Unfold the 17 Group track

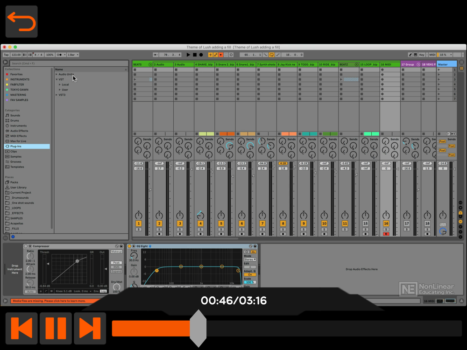tap(418, 64)
